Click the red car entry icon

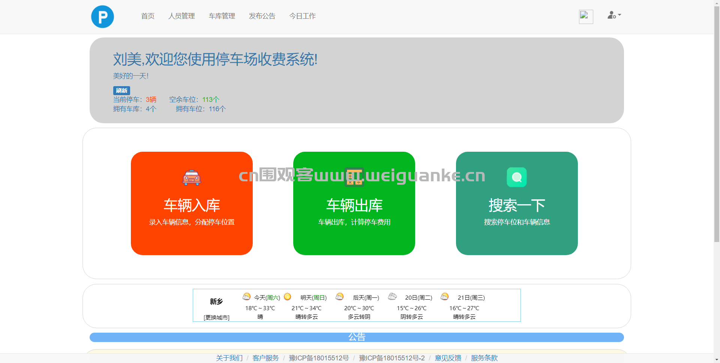tap(192, 178)
